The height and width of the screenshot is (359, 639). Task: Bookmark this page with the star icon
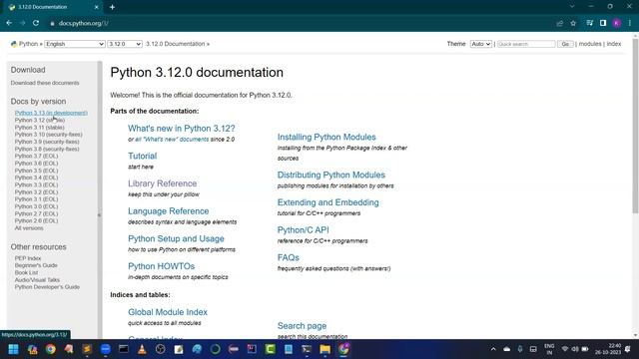pos(573,24)
